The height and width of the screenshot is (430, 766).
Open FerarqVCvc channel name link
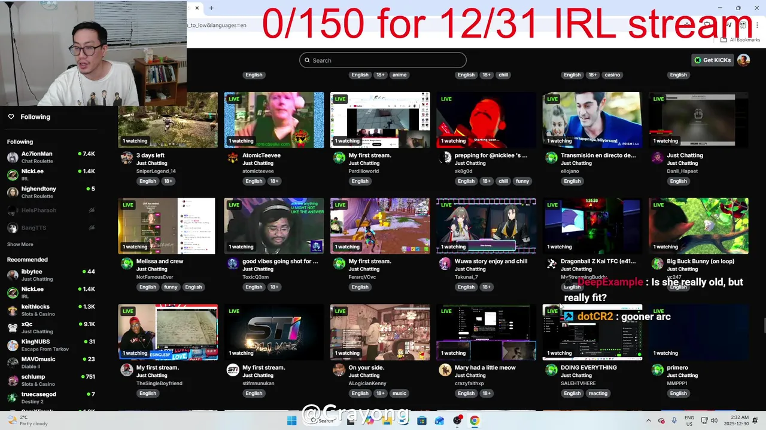[362, 277]
